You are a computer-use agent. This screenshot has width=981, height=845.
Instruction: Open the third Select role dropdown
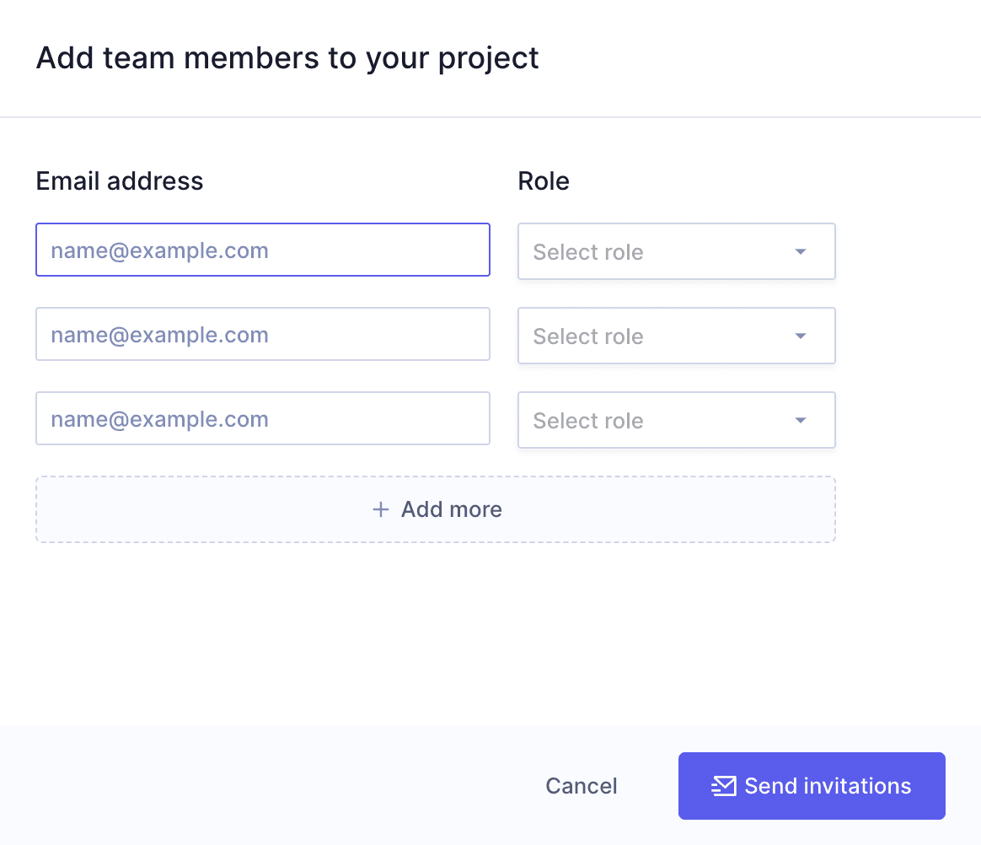point(676,419)
